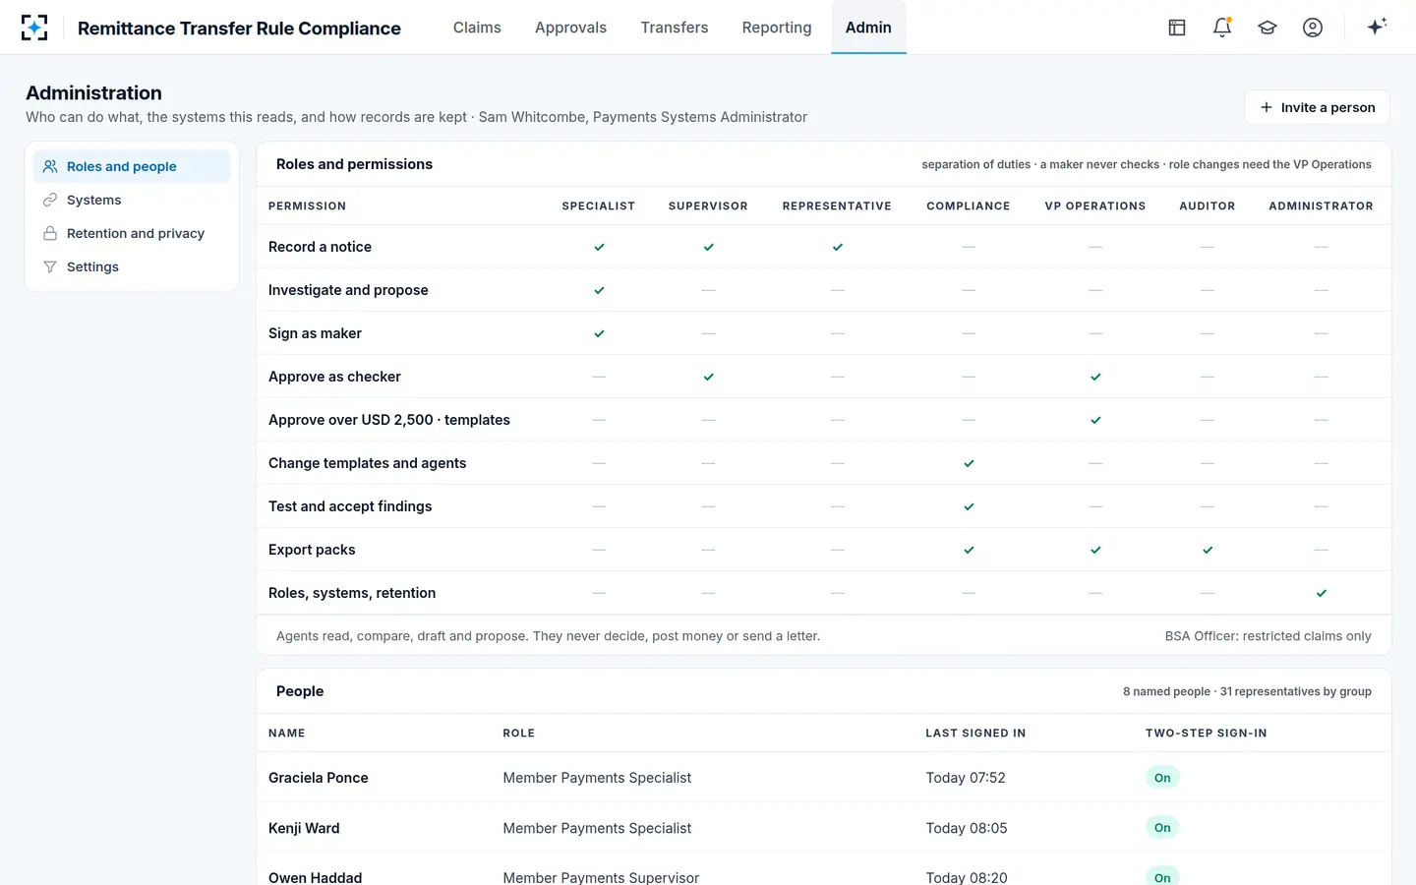Toggle Supervisor check for Approve as checker

click(708, 377)
